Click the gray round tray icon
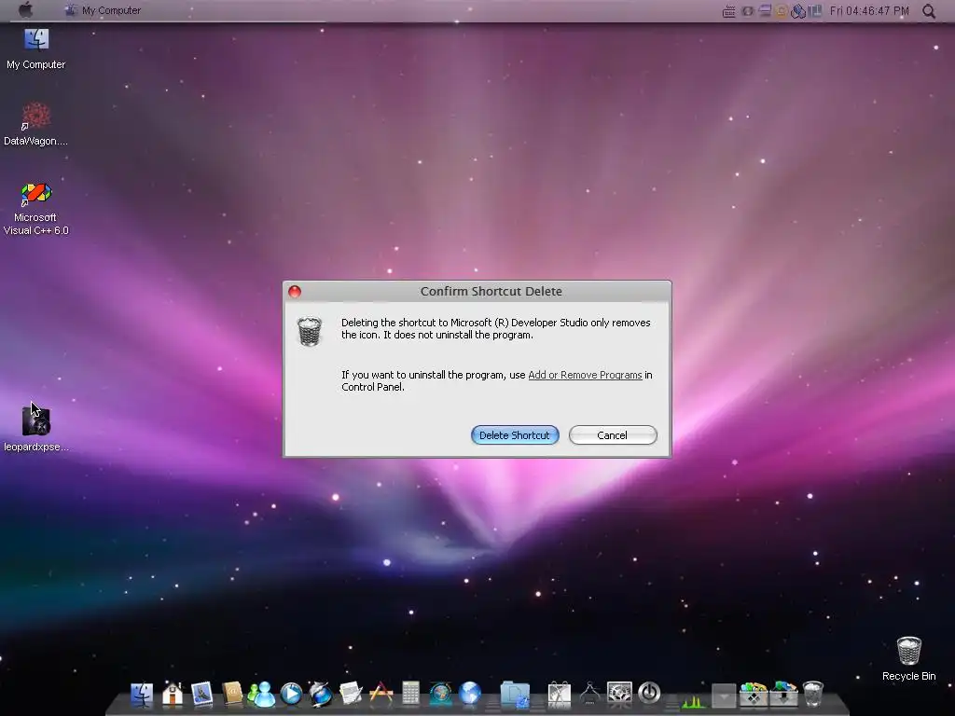955x716 pixels. (x=747, y=11)
